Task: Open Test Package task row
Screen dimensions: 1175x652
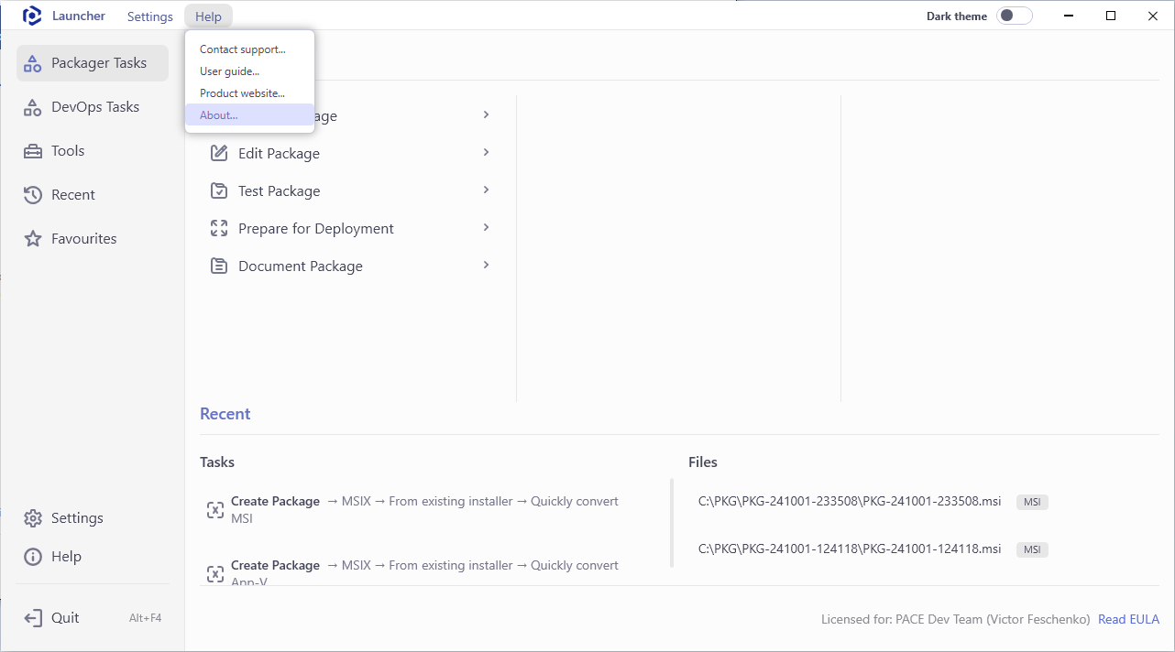Action: pos(351,190)
